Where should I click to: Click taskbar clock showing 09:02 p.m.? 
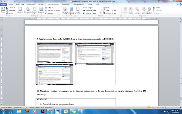175,112
